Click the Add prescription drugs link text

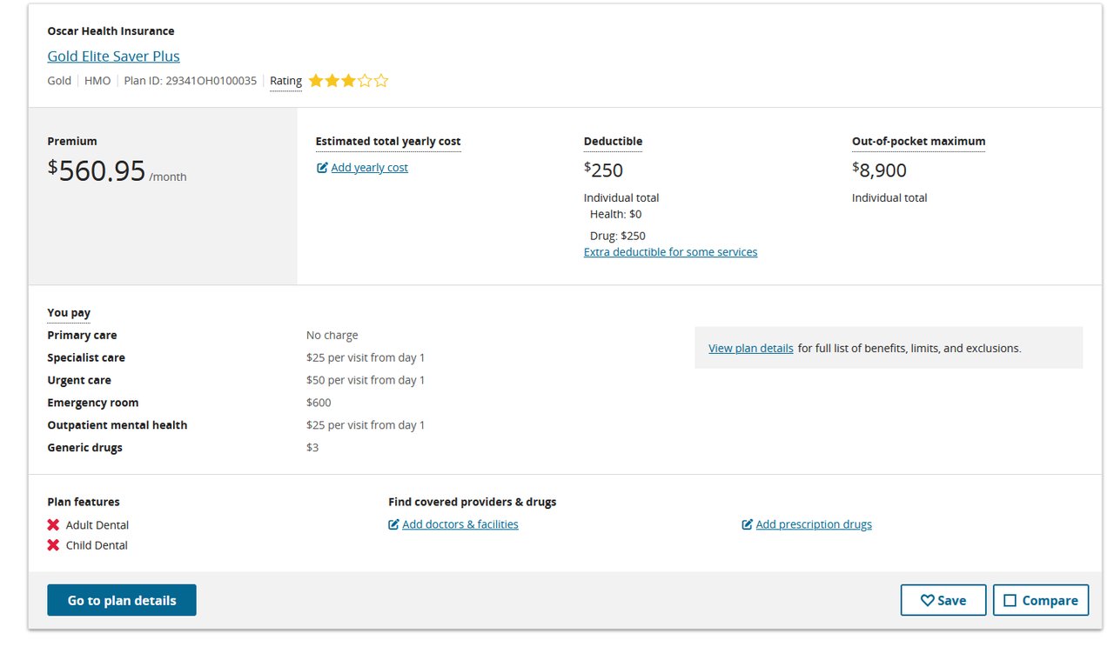pyautogui.click(x=814, y=524)
